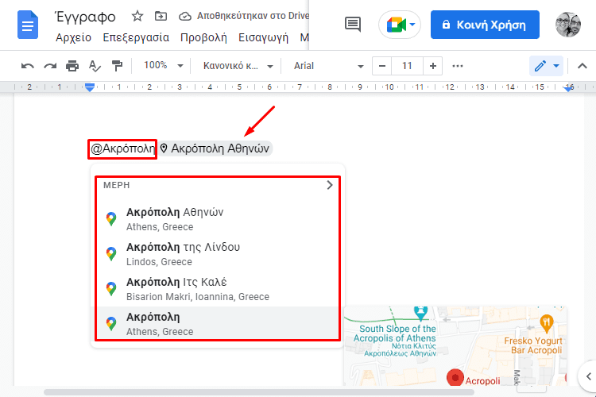Decrease font size with minus button
This screenshot has width=596, height=397.
[382, 66]
